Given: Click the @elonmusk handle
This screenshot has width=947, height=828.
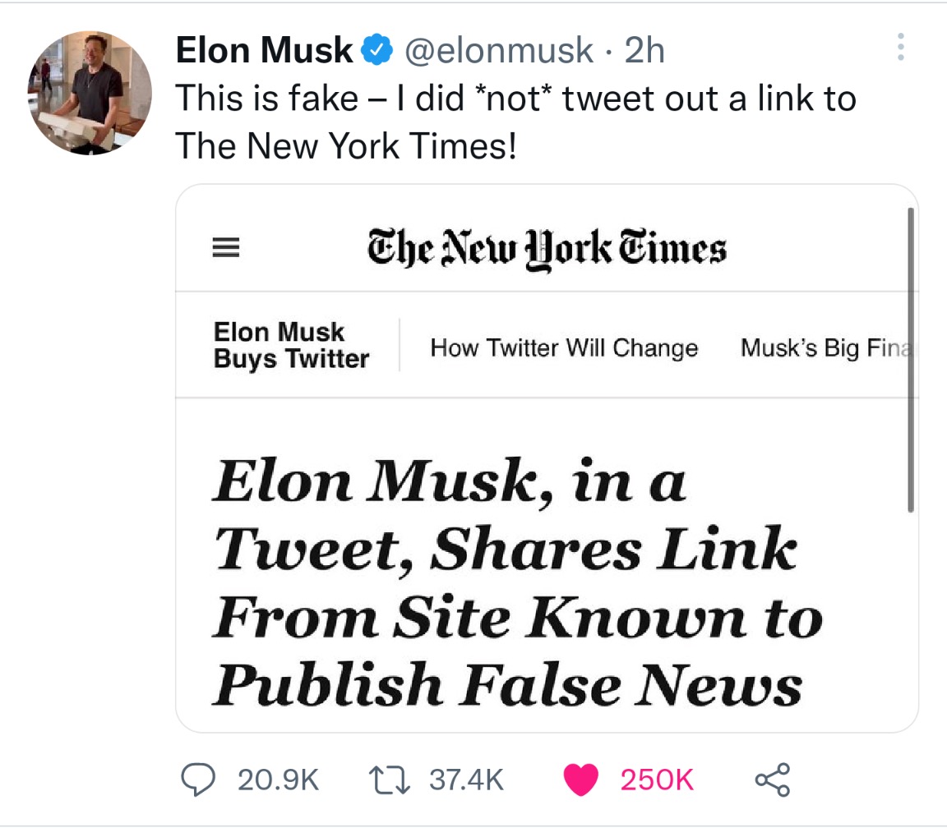Looking at the screenshot, I should [x=497, y=51].
